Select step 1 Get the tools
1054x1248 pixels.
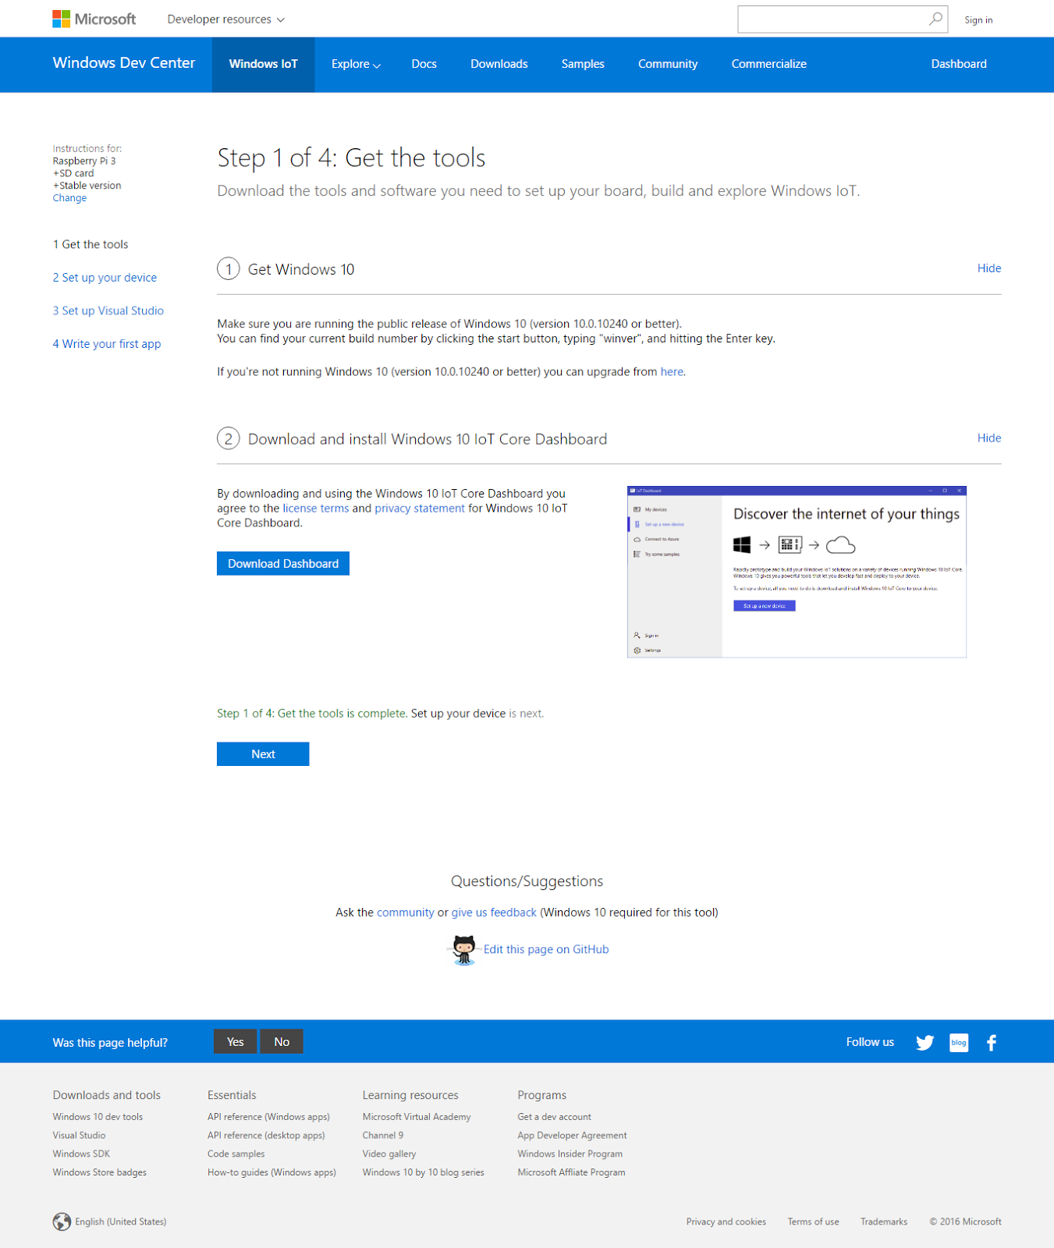[x=90, y=244]
